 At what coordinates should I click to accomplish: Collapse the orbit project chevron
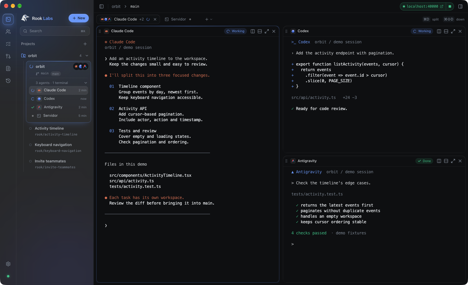tap(87, 56)
